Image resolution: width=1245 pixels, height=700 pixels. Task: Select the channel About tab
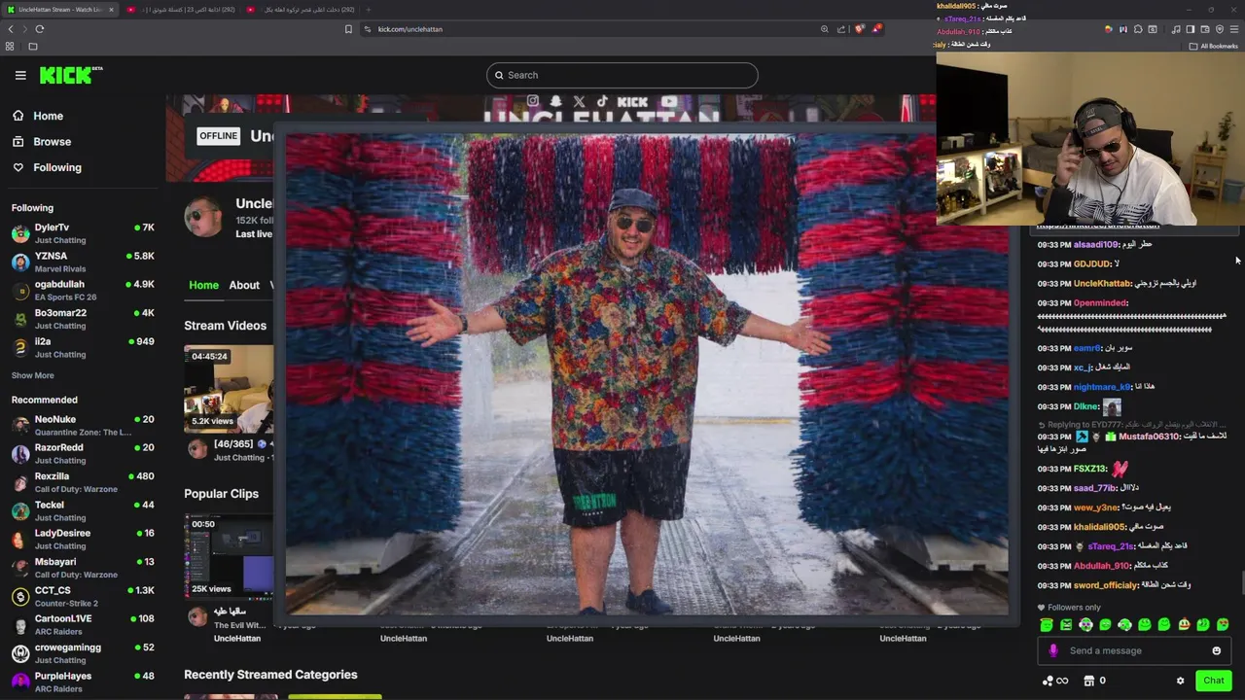coord(244,285)
